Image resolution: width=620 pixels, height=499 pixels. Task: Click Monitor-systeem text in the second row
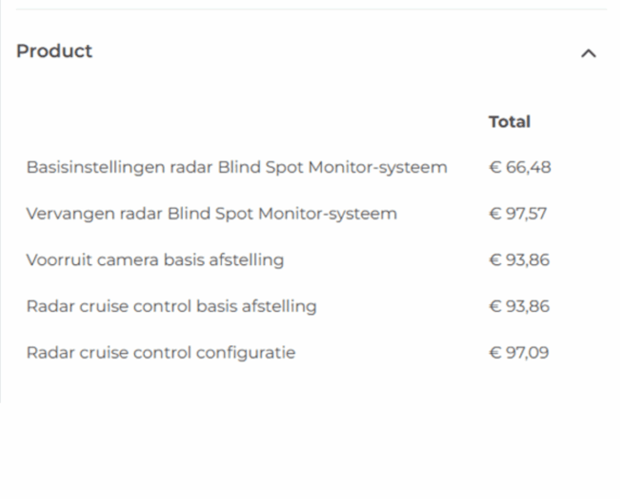click(328, 214)
